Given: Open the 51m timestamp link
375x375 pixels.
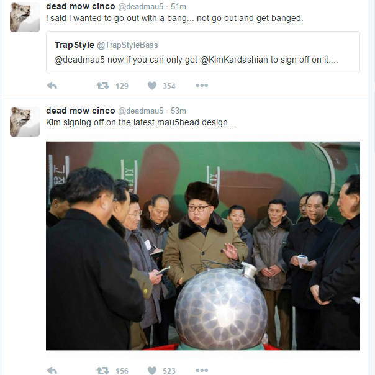Looking at the screenshot, I should coord(178,6).
